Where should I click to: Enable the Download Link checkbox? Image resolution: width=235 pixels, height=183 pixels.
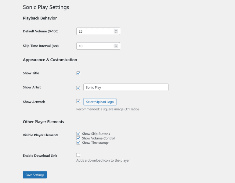tap(78, 155)
